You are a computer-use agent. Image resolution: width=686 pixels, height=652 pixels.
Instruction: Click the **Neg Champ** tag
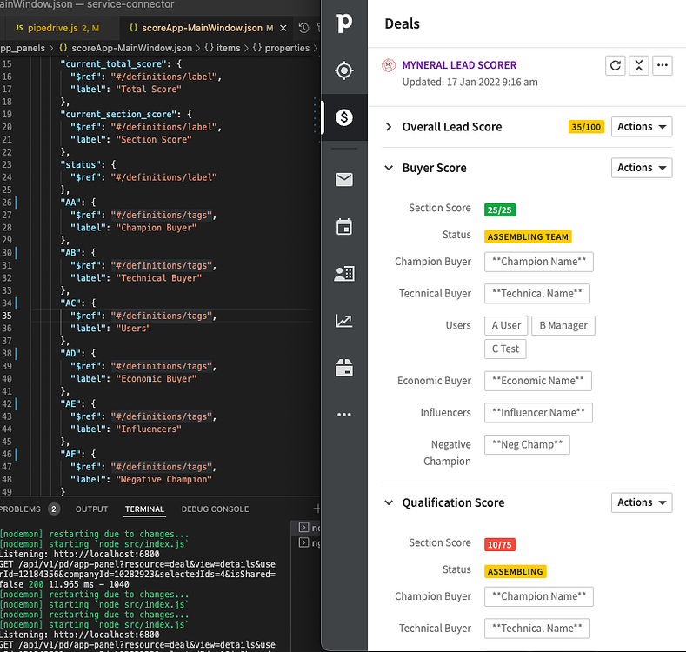[527, 444]
